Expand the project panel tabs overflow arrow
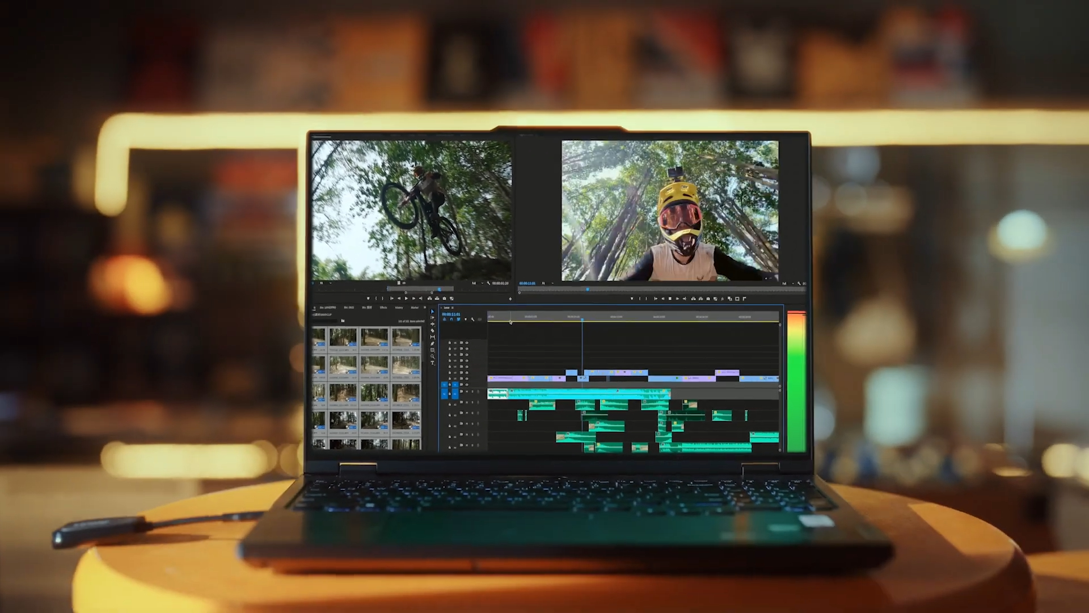 point(425,308)
